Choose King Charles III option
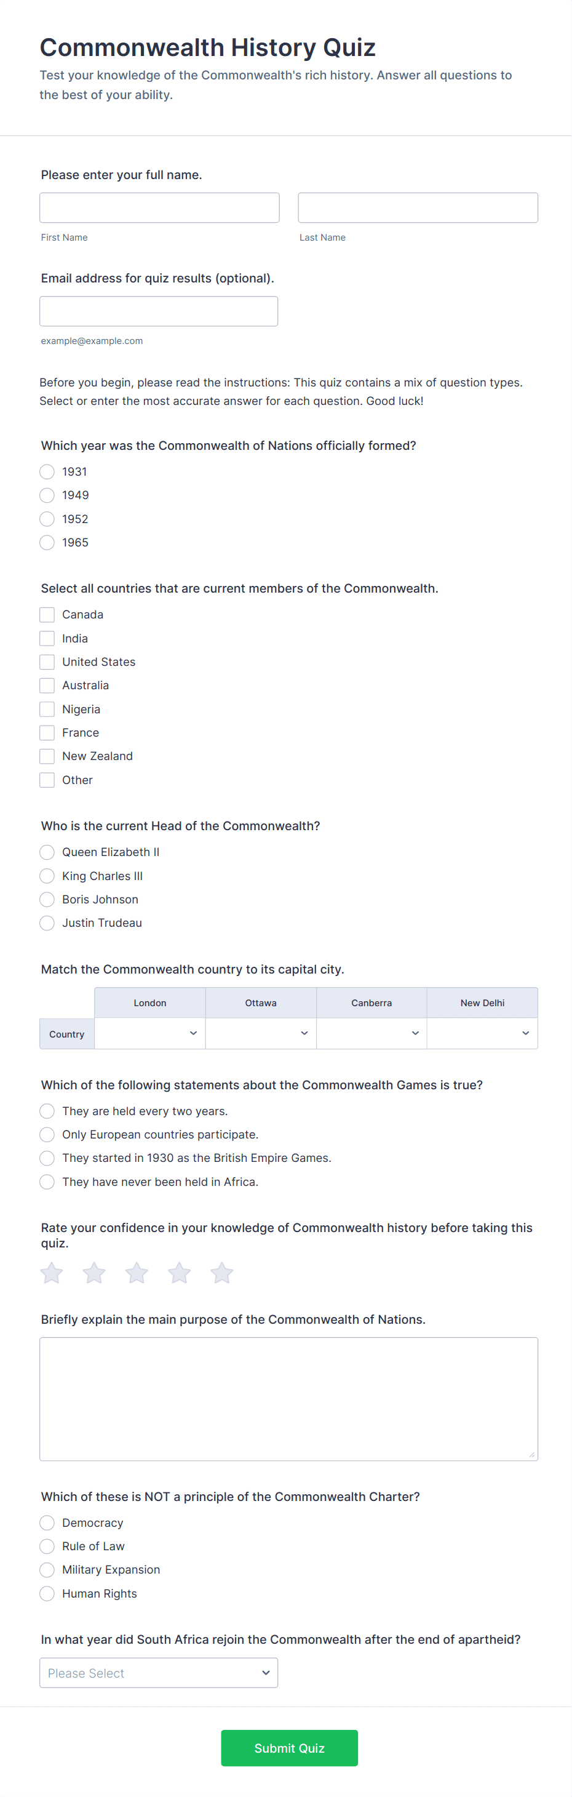 [47, 876]
